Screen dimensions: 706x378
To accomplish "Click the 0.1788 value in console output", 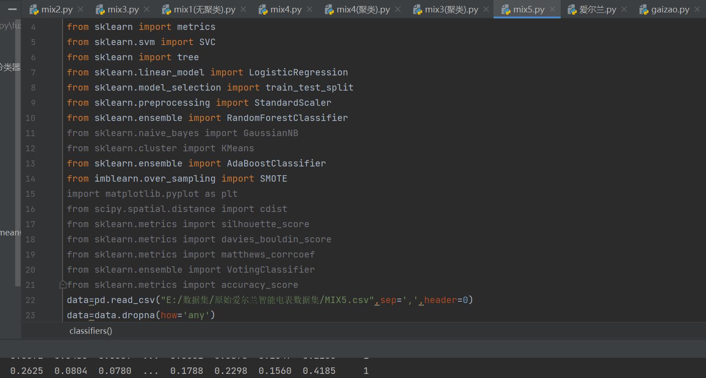I will (187, 371).
